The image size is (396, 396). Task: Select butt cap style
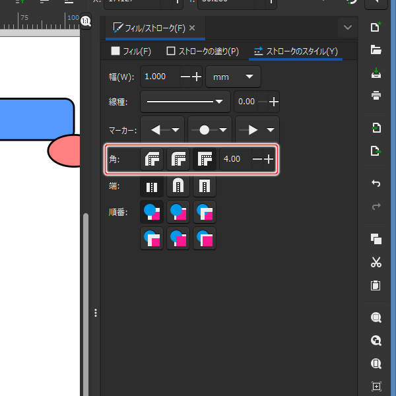click(152, 186)
